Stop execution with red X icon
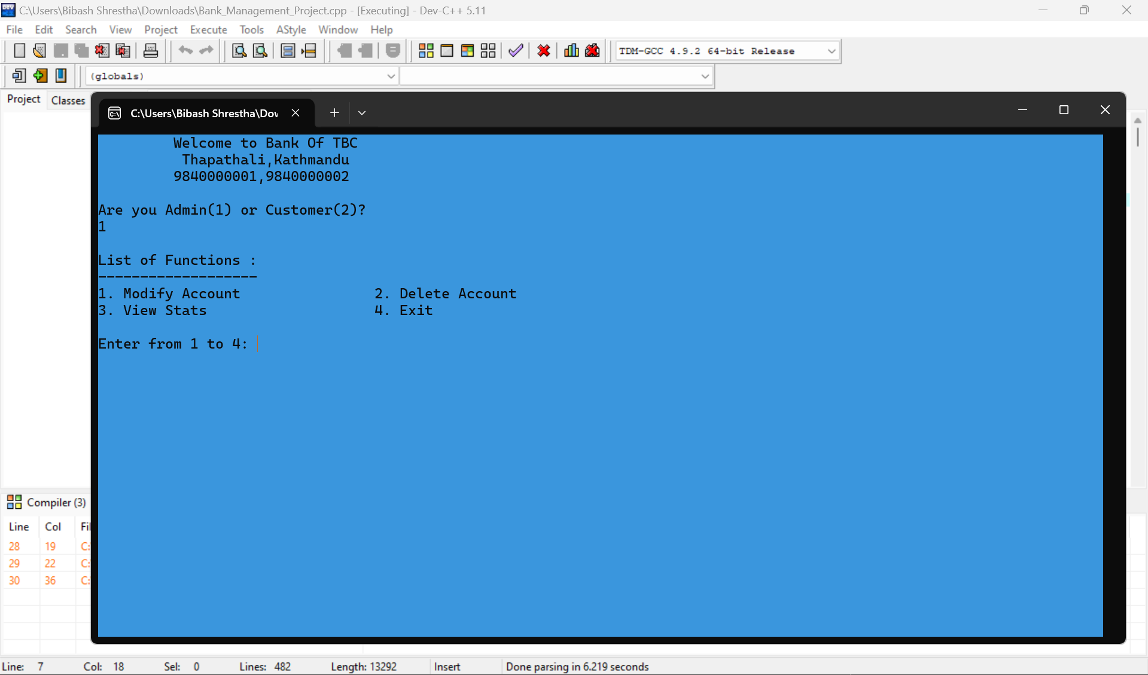The image size is (1148, 675). click(x=544, y=51)
